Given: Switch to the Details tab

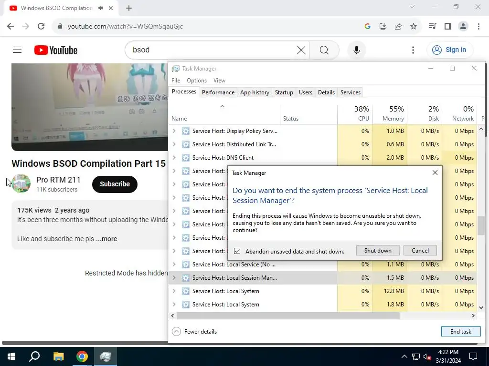Looking at the screenshot, I should tap(326, 92).
